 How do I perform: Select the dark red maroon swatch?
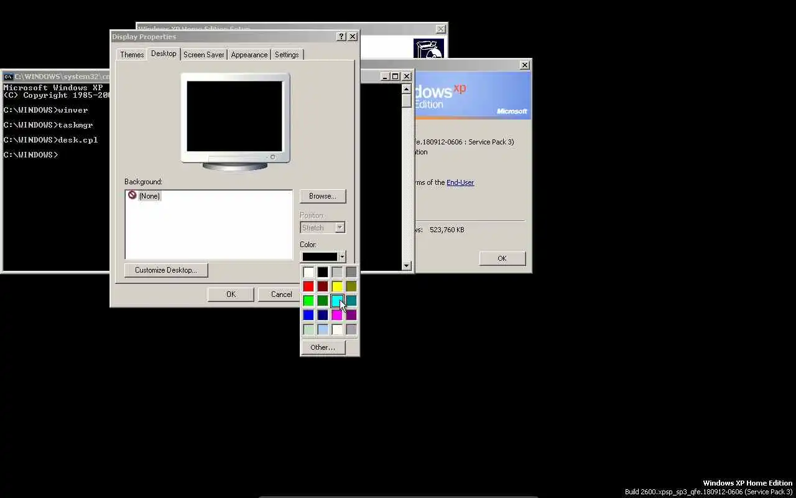coord(323,286)
